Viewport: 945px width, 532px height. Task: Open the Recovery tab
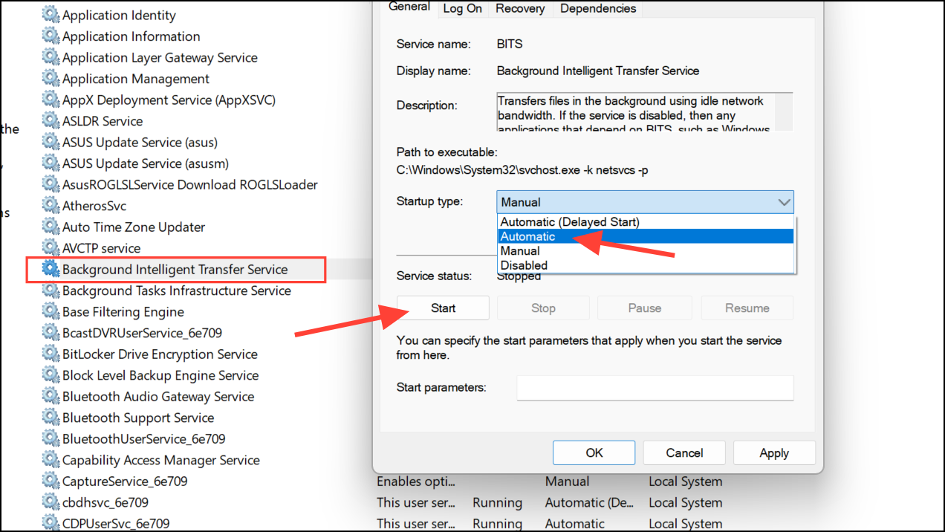tap(520, 9)
